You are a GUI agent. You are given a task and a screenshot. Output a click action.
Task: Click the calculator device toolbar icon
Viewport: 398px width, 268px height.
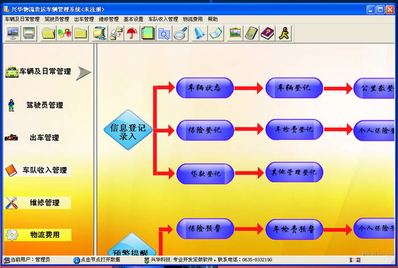(x=251, y=33)
